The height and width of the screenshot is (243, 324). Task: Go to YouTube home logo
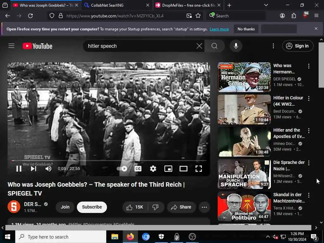(37, 46)
